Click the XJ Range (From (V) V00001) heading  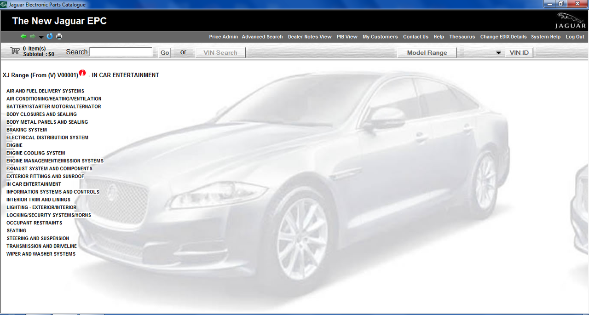pos(40,75)
